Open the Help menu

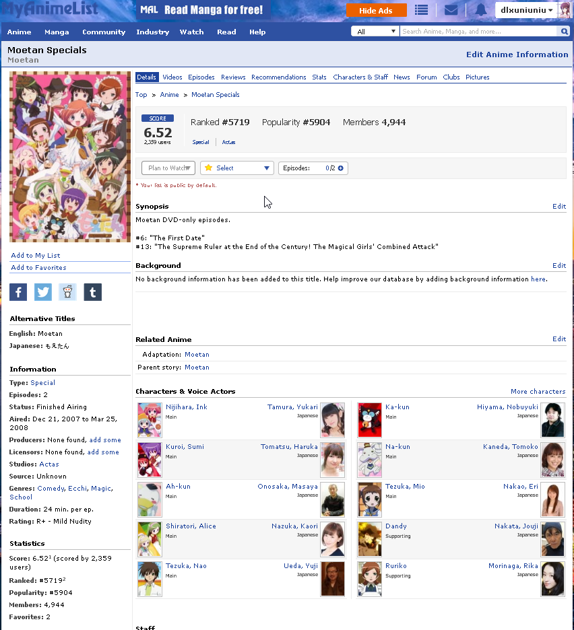point(257,32)
